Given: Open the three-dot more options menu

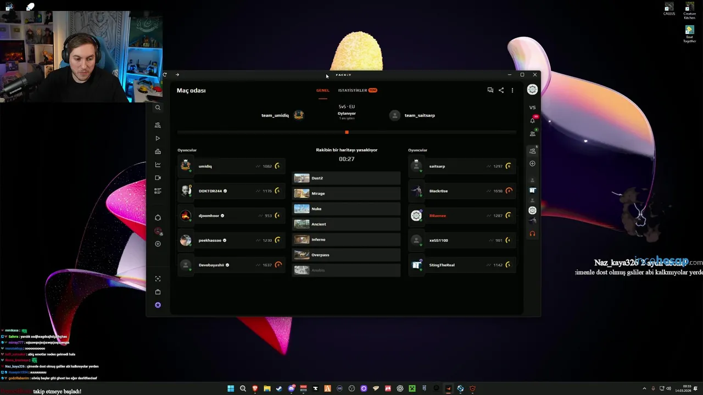Looking at the screenshot, I should 512,90.
